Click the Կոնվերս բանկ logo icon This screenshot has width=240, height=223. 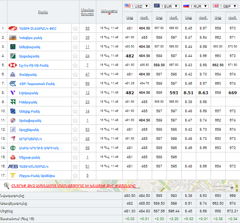click(x=13, y=38)
